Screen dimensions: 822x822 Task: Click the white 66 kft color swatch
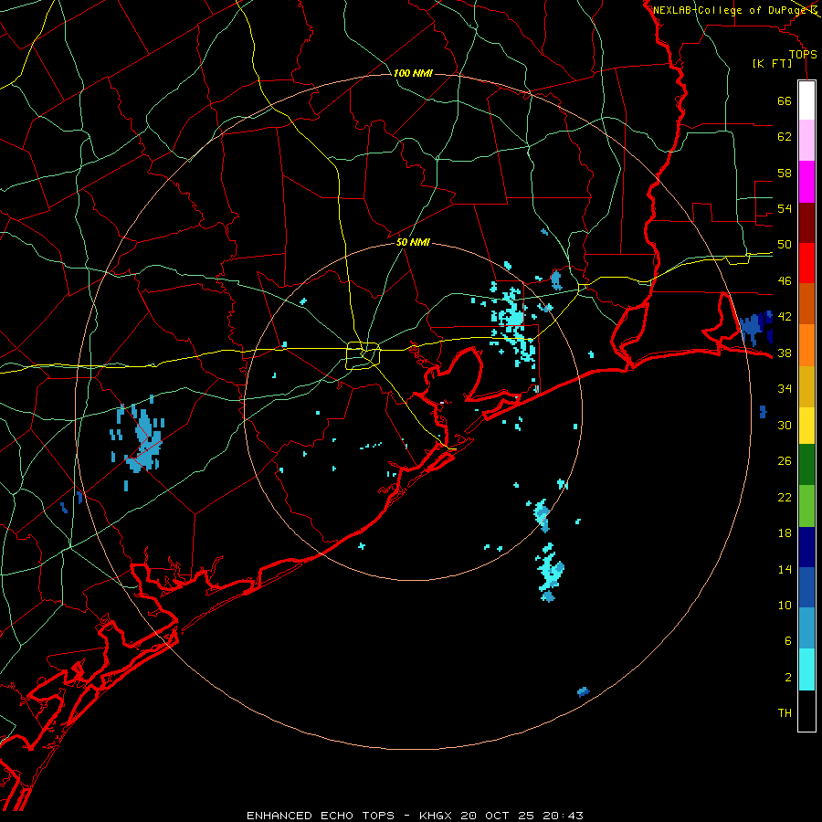(806, 100)
